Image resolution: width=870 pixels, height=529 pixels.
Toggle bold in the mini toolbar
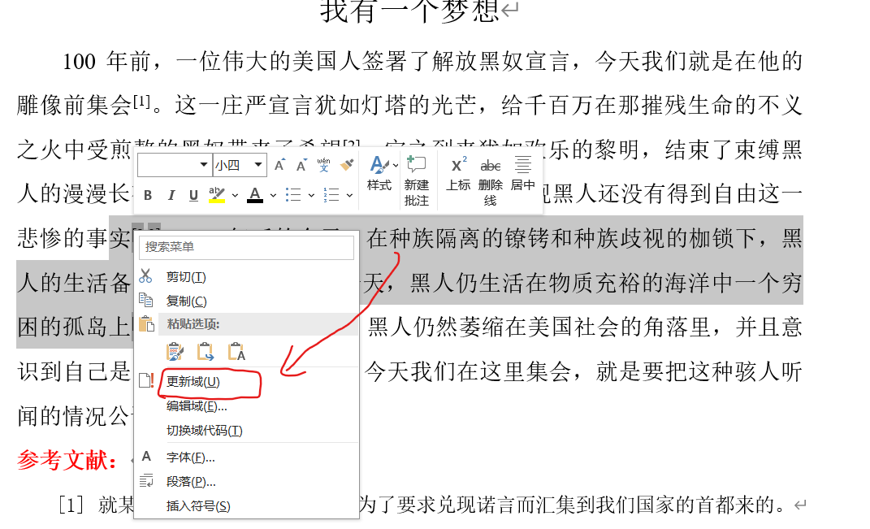(x=148, y=195)
